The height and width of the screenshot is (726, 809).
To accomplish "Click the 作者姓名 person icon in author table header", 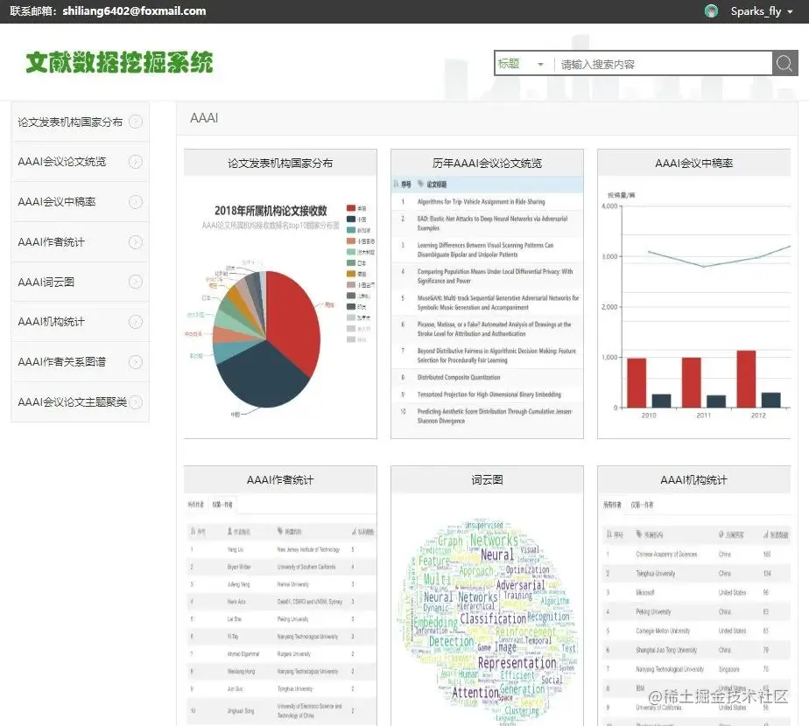I will coord(229,531).
